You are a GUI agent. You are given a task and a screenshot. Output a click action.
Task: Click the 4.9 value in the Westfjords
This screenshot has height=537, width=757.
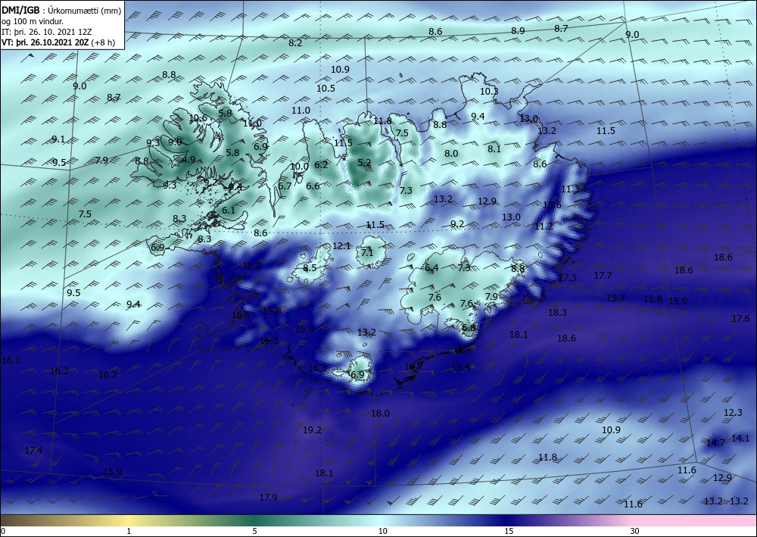pyautogui.click(x=188, y=159)
